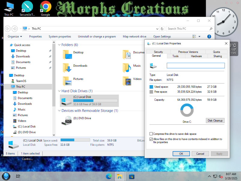Click Open Settings in toolbar
This screenshot has width=241, height=181.
[162, 37]
